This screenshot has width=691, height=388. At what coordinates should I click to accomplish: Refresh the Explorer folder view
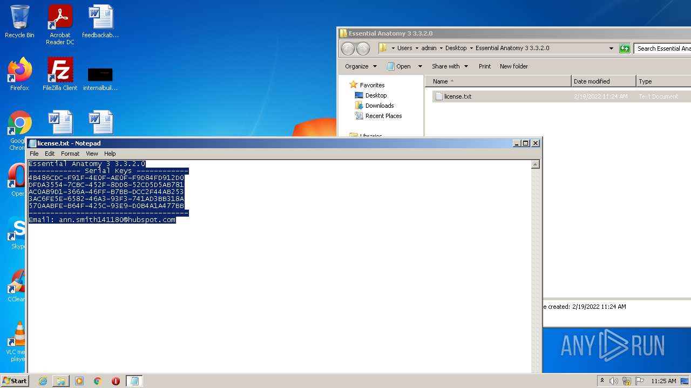[625, 48]
